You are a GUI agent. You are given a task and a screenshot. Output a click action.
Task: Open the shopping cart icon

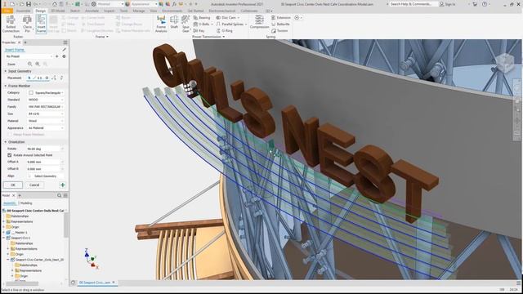tap(475, 4)
